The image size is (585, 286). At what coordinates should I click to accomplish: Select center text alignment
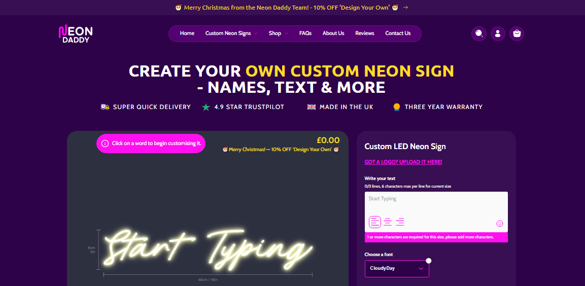coord(388,222)
